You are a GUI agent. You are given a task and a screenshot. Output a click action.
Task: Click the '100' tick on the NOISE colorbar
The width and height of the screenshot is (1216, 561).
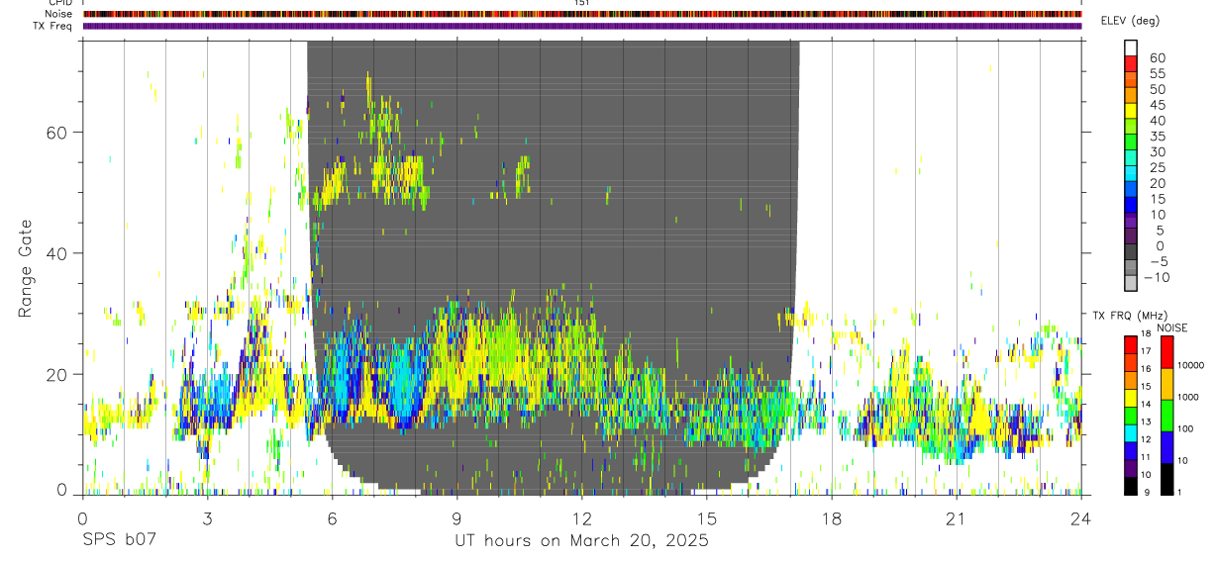point(1185,428)
